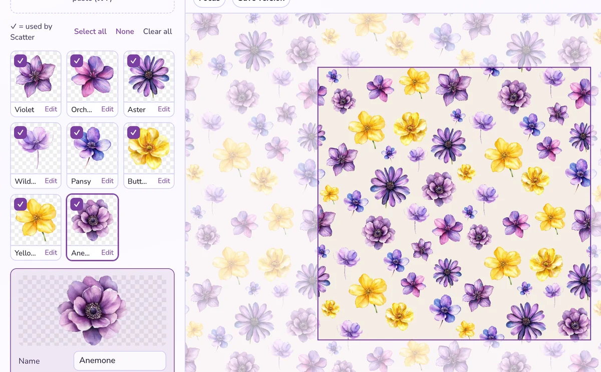Viewport: 601px width, 372px height.
Task: Click the Aster card name label
Action: (137, 109)
